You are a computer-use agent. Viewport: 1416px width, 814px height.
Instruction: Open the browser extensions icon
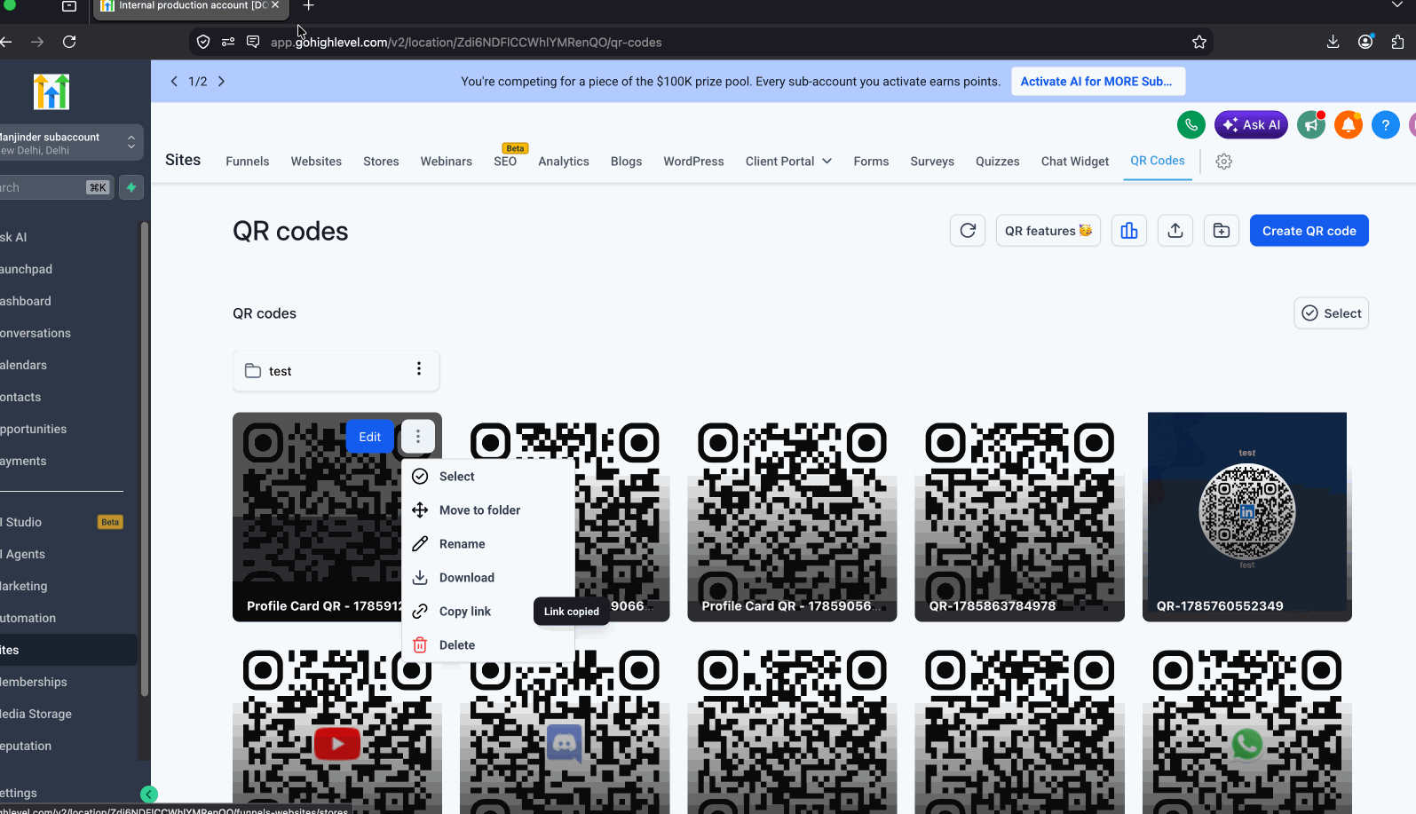pos(1398,42)
